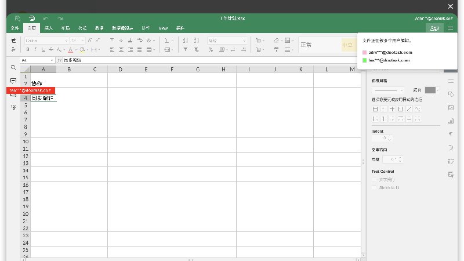Click the font color icon
The height and width of the screenshot is (261, 464).
coord(70,49)
